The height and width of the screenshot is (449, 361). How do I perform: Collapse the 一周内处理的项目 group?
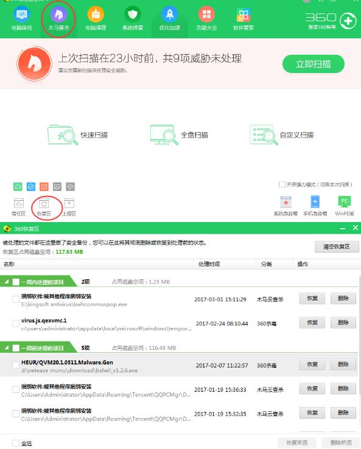point(7,282)
